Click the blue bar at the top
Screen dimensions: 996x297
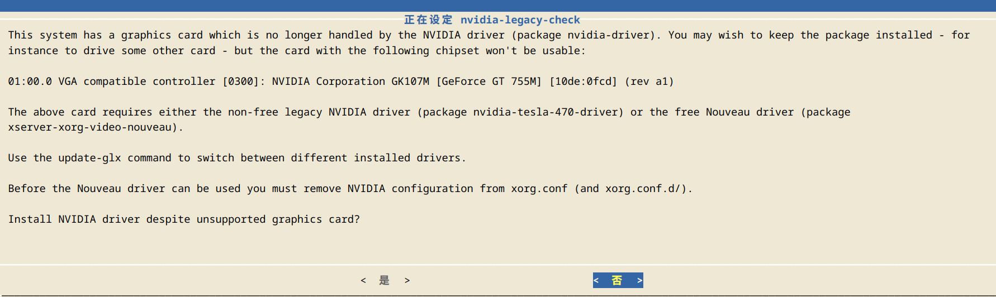[497, 6]
